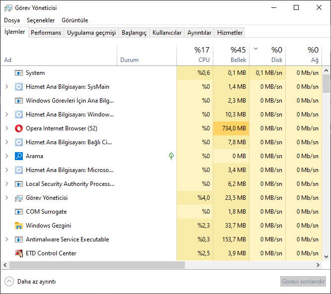Click the Arama search icon

tap(19, 156)
